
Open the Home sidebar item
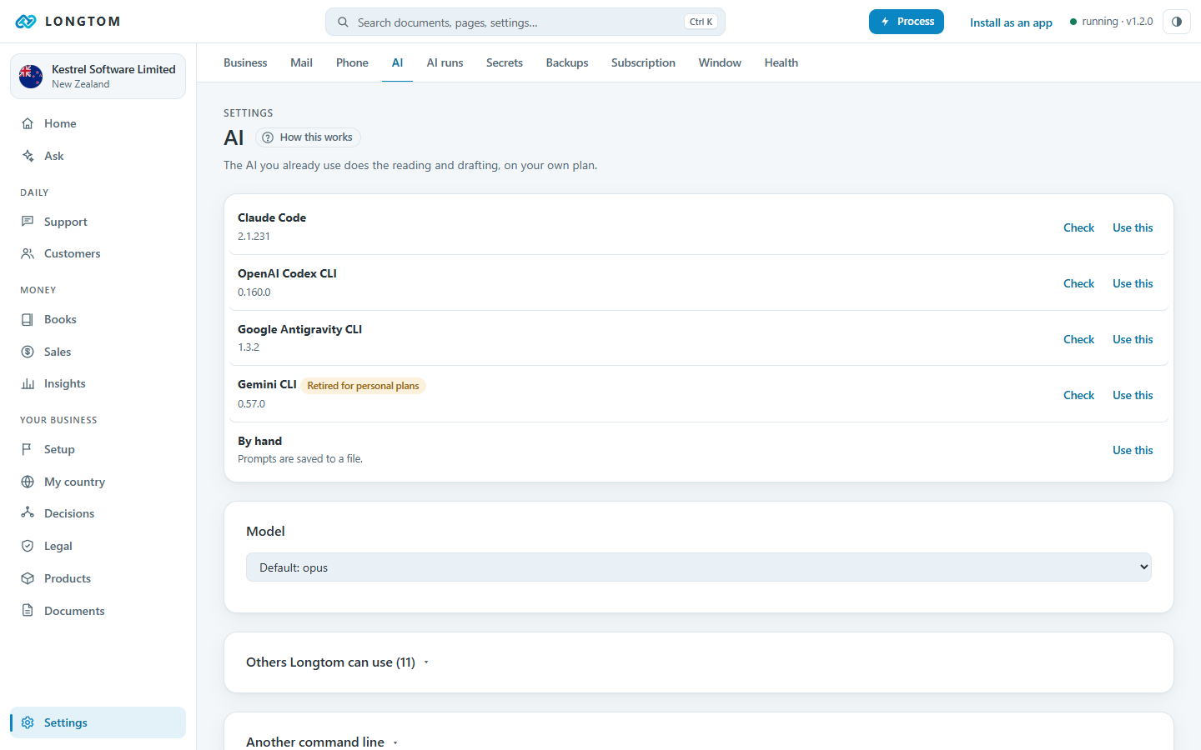click(x=98, y=123)
